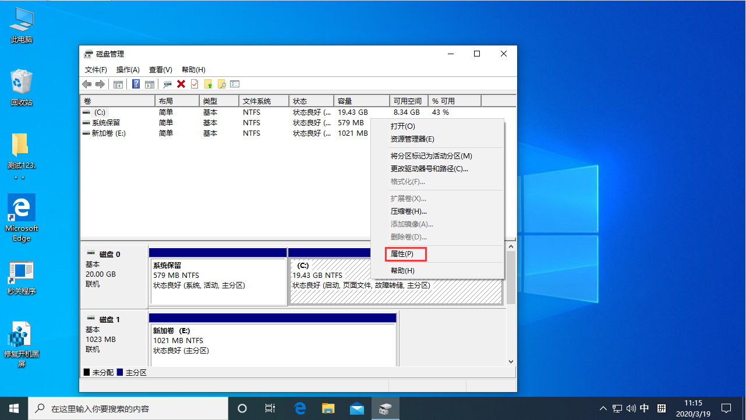
Task: Click the Windows Start button
Action: 13,408
